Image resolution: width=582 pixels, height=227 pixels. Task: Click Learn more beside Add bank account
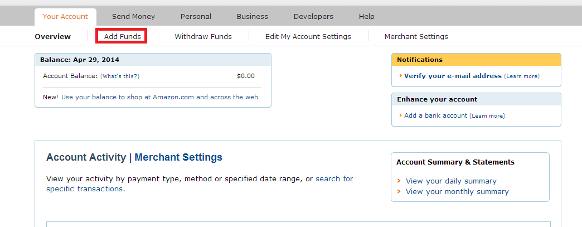[487, 116]
